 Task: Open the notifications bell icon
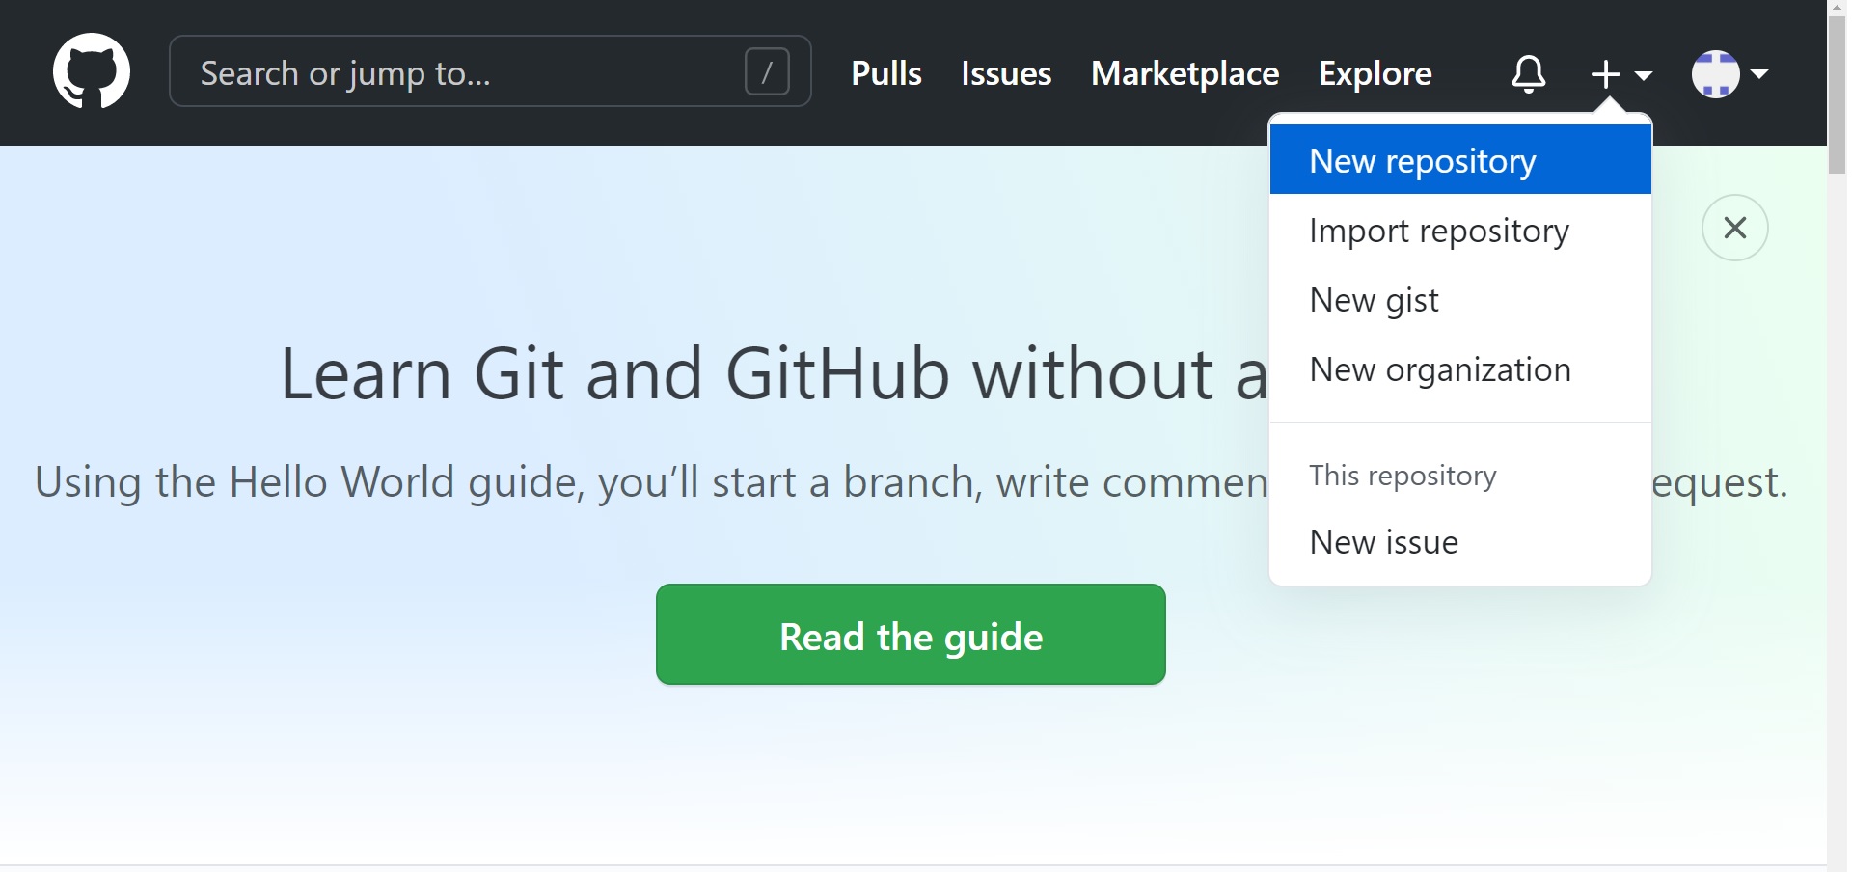1527,73
